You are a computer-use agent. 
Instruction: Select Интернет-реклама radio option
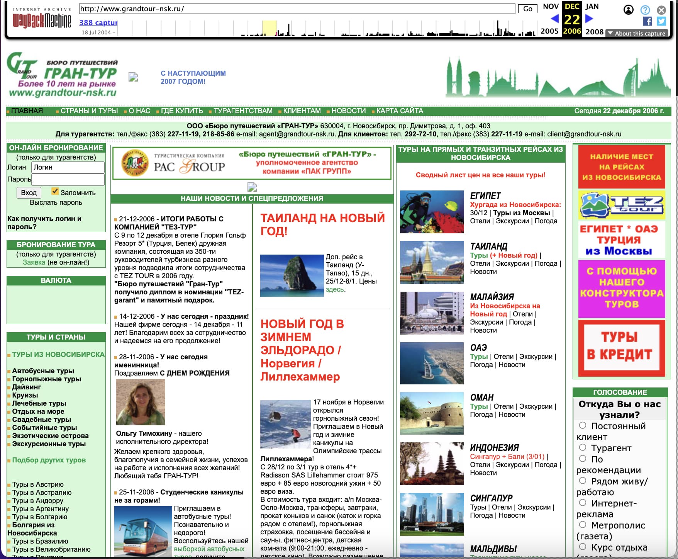(x=583, y=503)
